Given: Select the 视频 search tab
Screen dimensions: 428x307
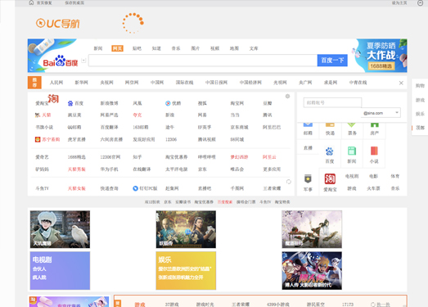Looking at the screenshot, I should (215, 48).
